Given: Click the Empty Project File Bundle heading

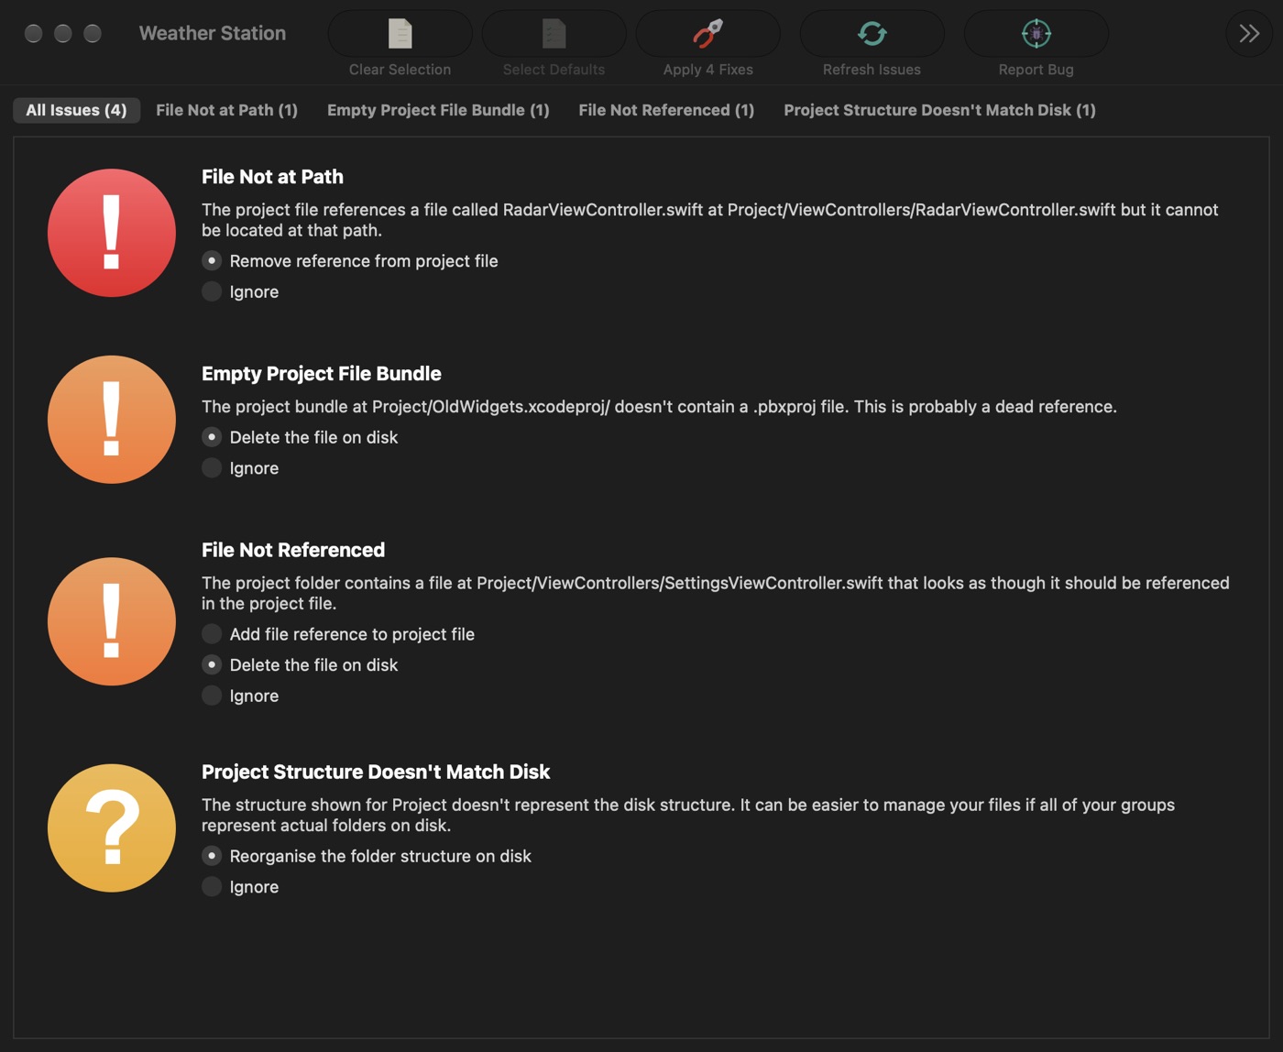Looking at the screenshot, I should [x=321, y=374].
